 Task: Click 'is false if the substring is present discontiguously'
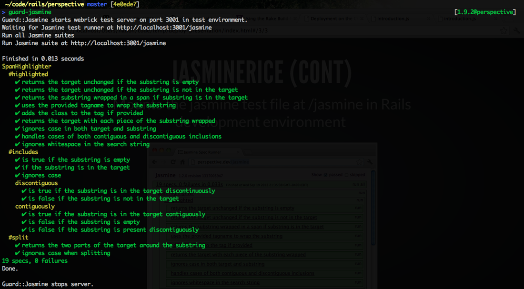(x=113, y=229)
